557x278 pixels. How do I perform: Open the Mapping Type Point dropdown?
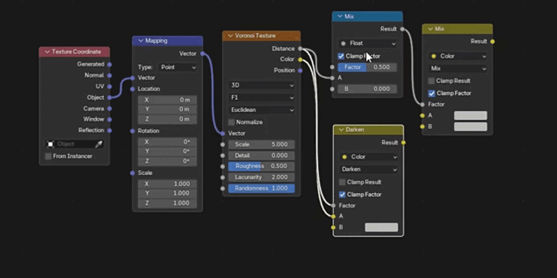point(178,67)
